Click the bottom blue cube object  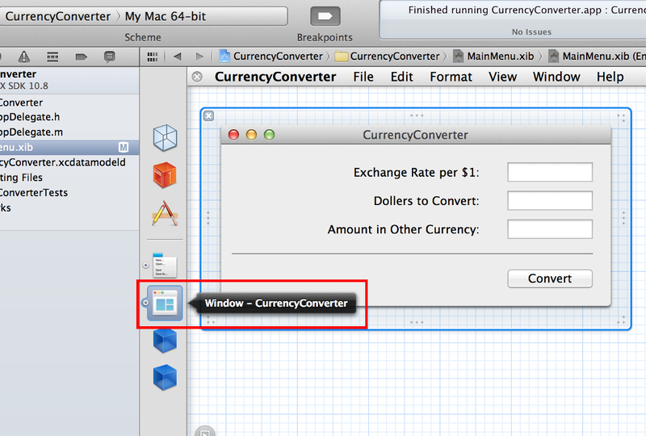point(165,378)
